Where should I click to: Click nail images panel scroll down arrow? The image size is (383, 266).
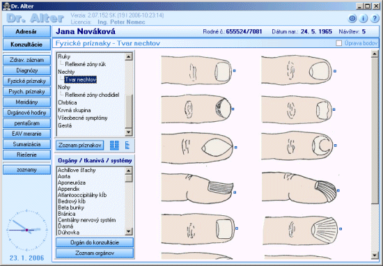pos(375,256)
